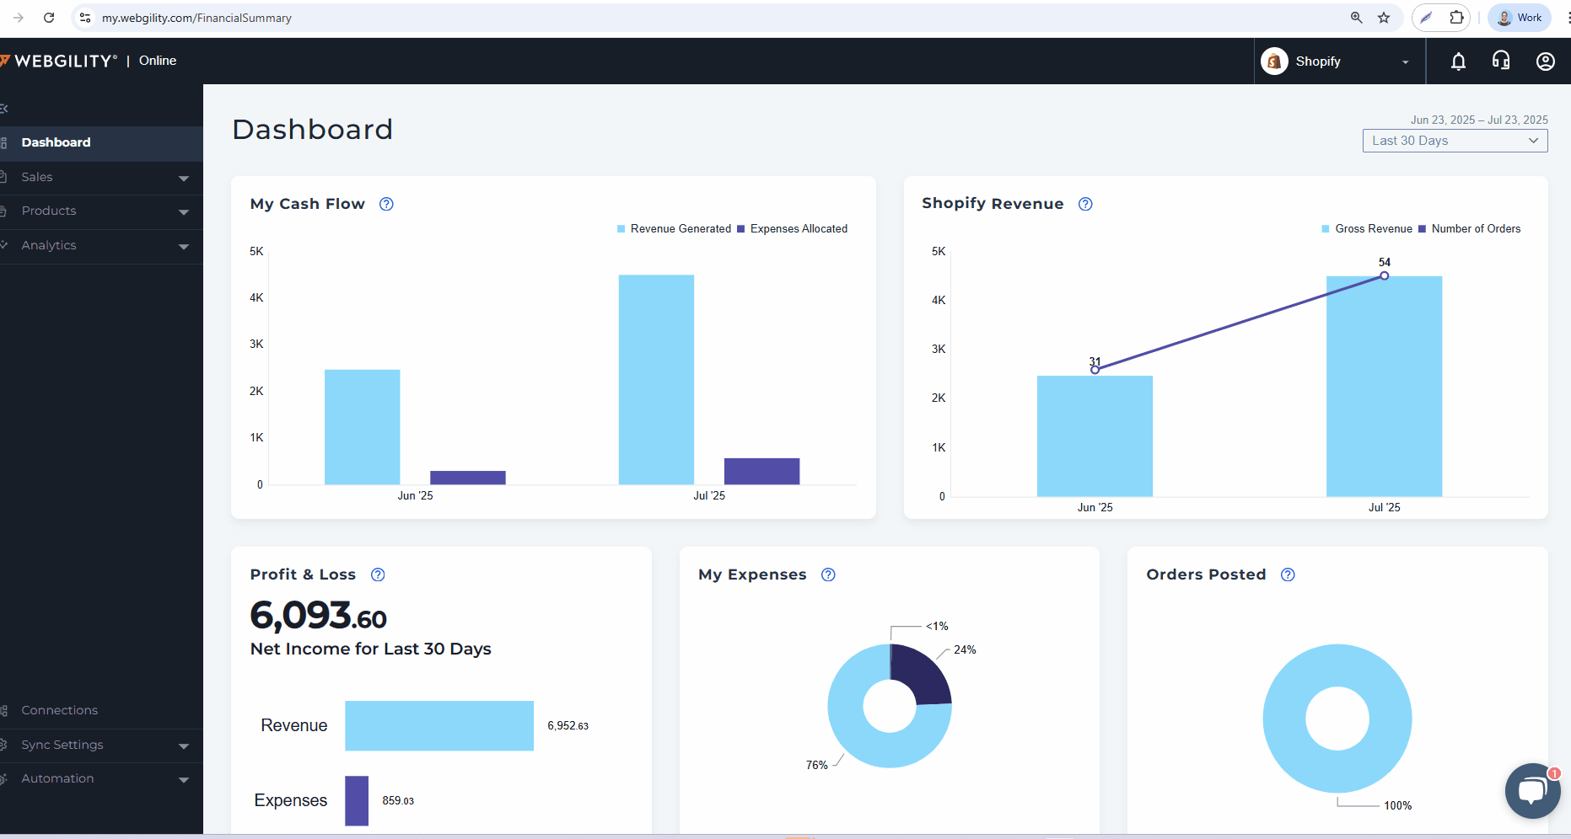Toggle the Number of Orders legend series
This screenshot has width=1571, height=839.
tap(1470, 229)
